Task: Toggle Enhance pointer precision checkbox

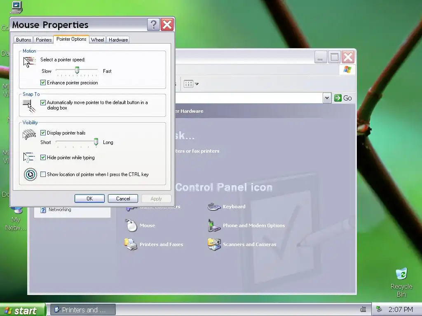Action: tap(43, 82)
